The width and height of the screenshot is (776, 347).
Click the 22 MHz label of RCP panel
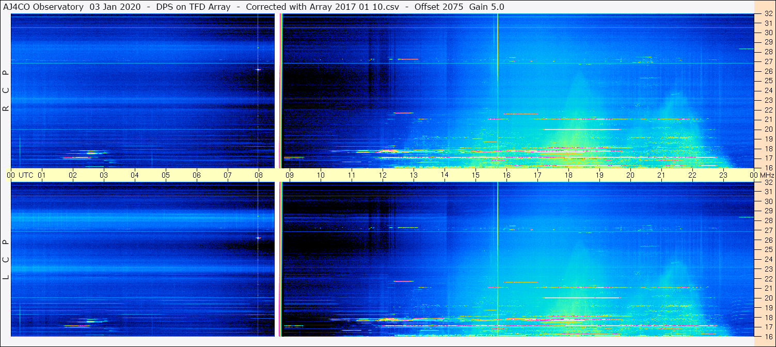768,109
